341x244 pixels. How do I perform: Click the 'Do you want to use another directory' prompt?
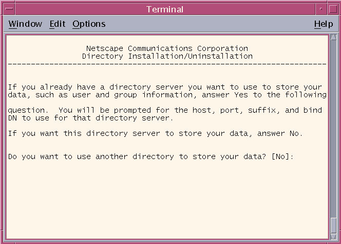coord(150,156)
